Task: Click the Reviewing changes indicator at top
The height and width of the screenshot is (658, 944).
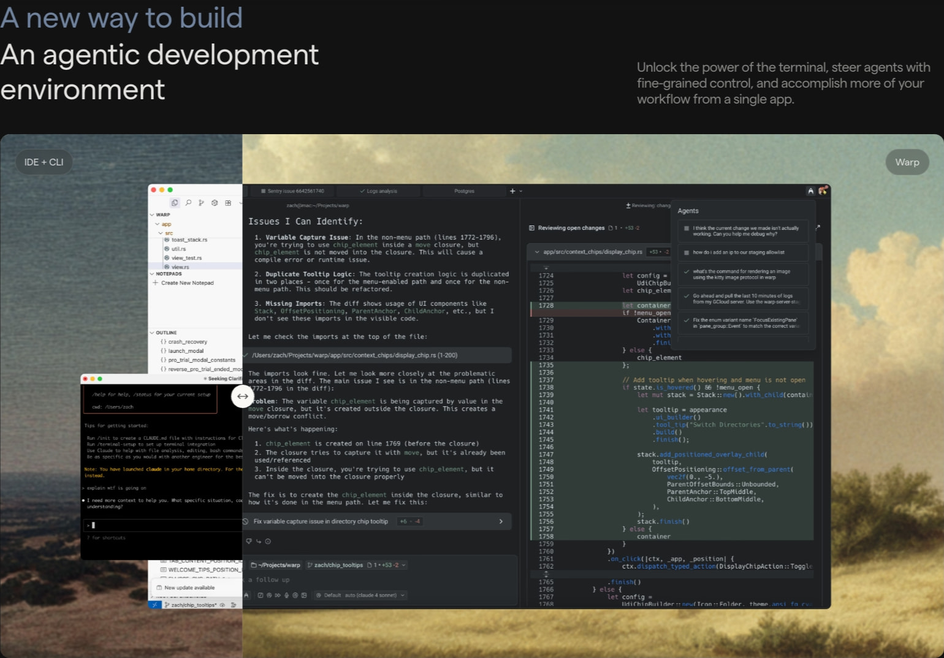Action: click(648, 206)
